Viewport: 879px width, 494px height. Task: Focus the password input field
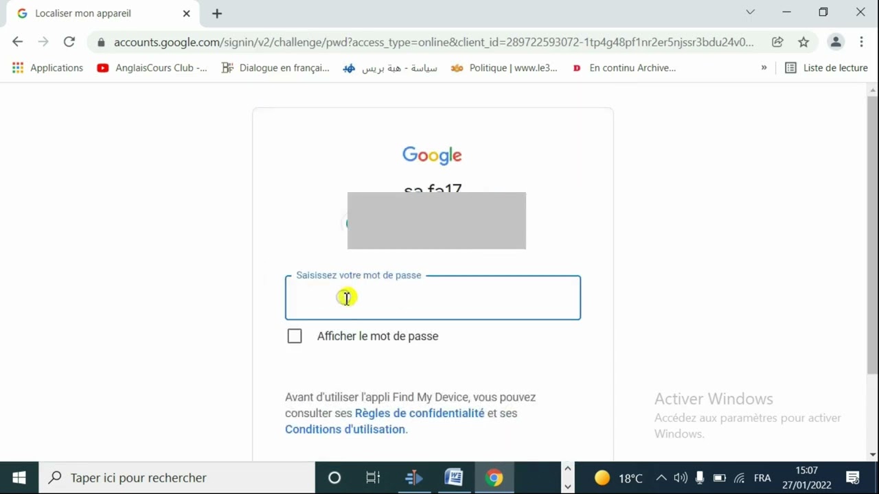(x=433, y=298)
